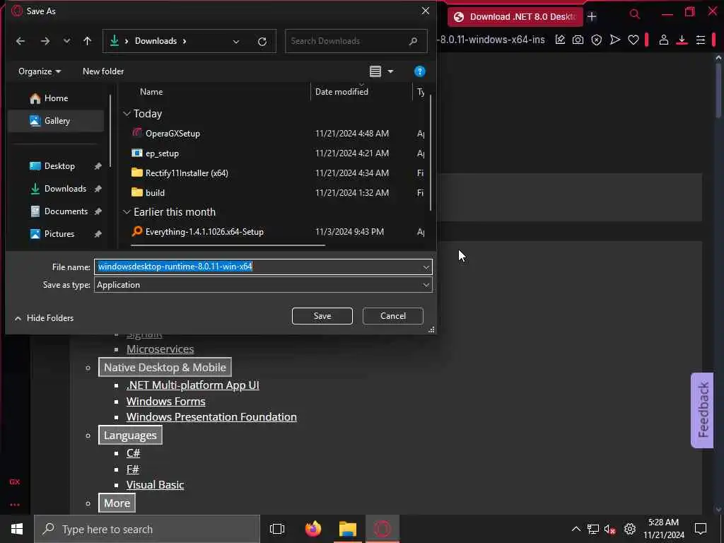Screen dimensions: 724x543
Task: Select the build folder
Action: pos(155,193)
